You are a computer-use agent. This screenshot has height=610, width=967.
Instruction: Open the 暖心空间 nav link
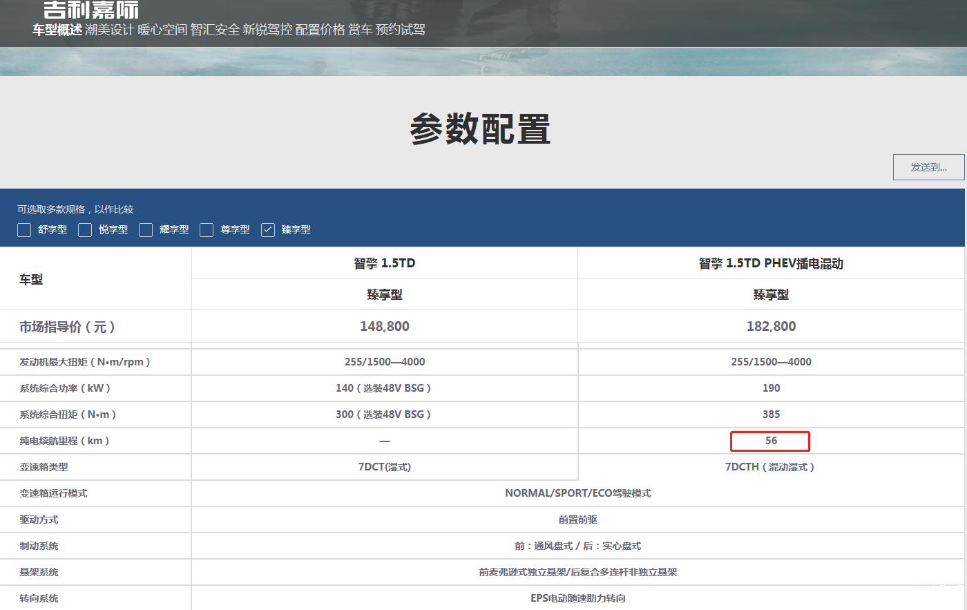point(162,30)
